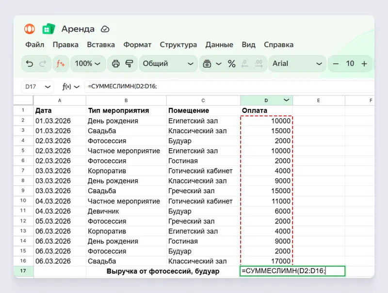Open the Arial font dropdown
This screenshot has height=293, width=388.
[297, 64]
